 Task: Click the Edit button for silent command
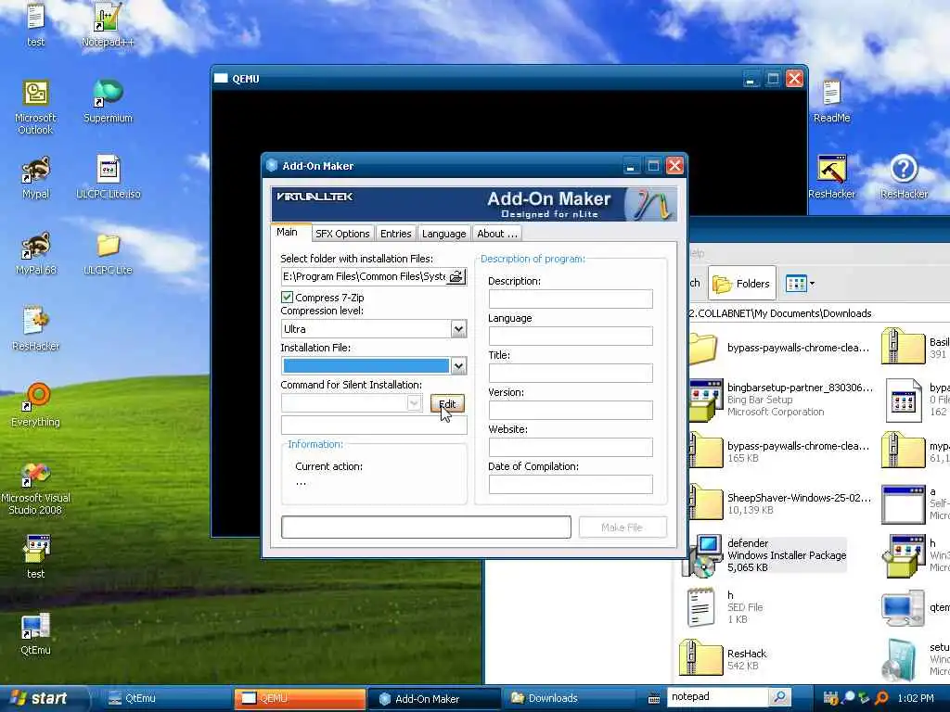click(447, 404)
